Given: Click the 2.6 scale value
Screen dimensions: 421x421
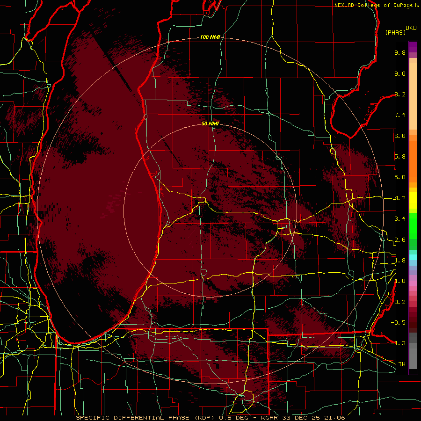Looking at the screenshot, I should pos(400,240).
